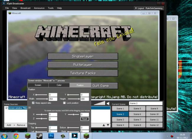Click Multiplayer in the Minecraft preview
Viewport: 192px width, 139px height.
(x=83, y=65)
